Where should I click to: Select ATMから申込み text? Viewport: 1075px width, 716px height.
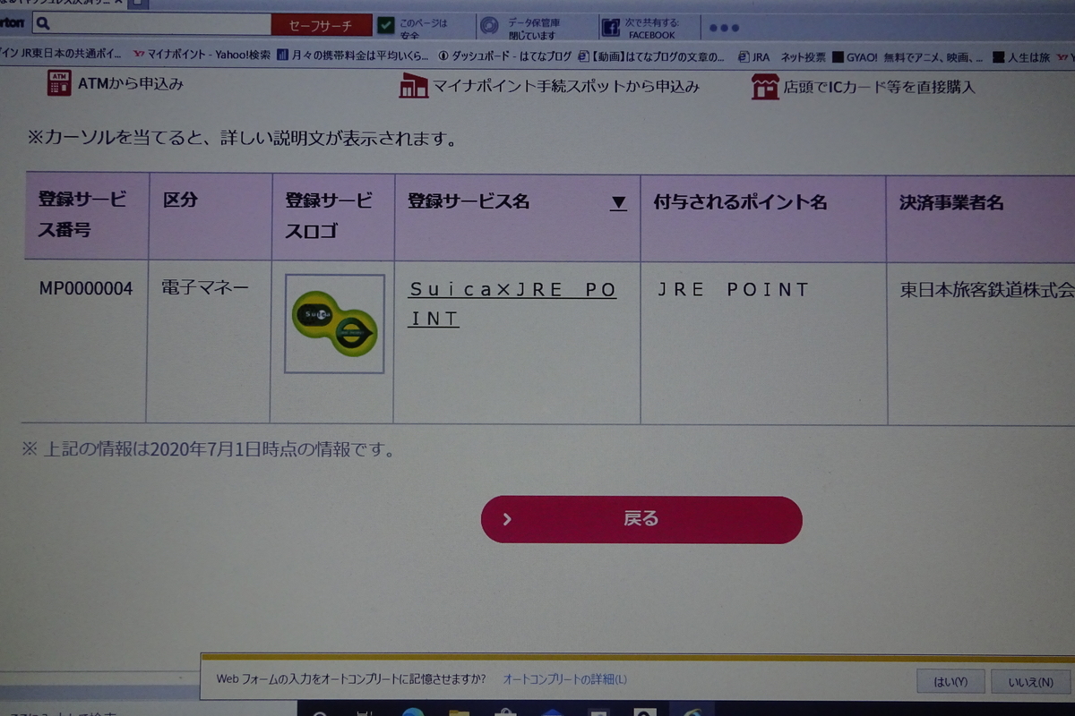pos(131,84)
